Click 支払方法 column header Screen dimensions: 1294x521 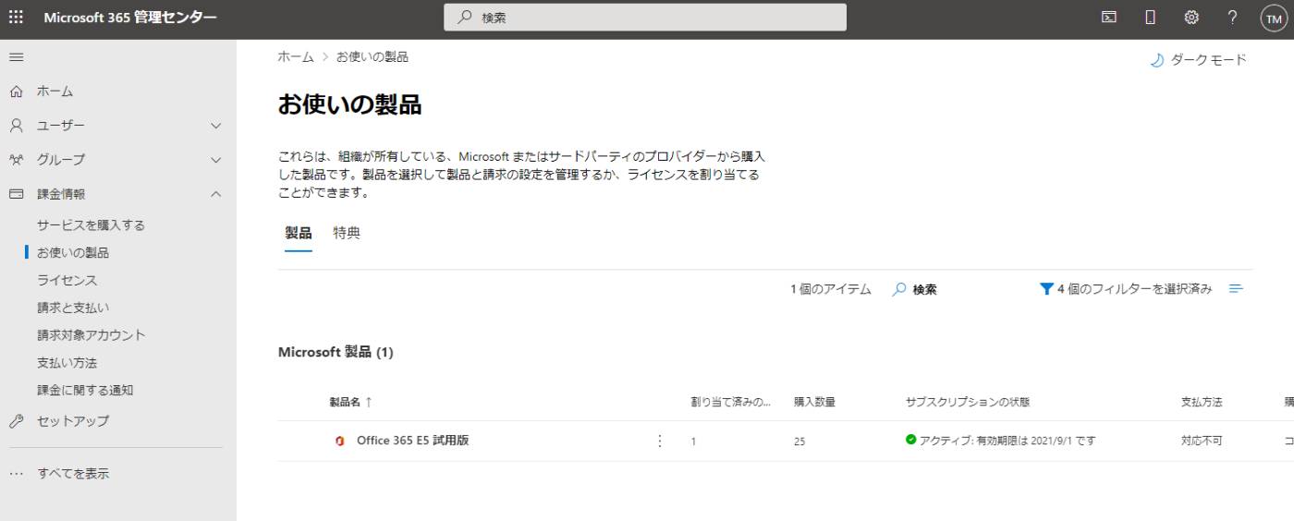tap(1202, 402)
